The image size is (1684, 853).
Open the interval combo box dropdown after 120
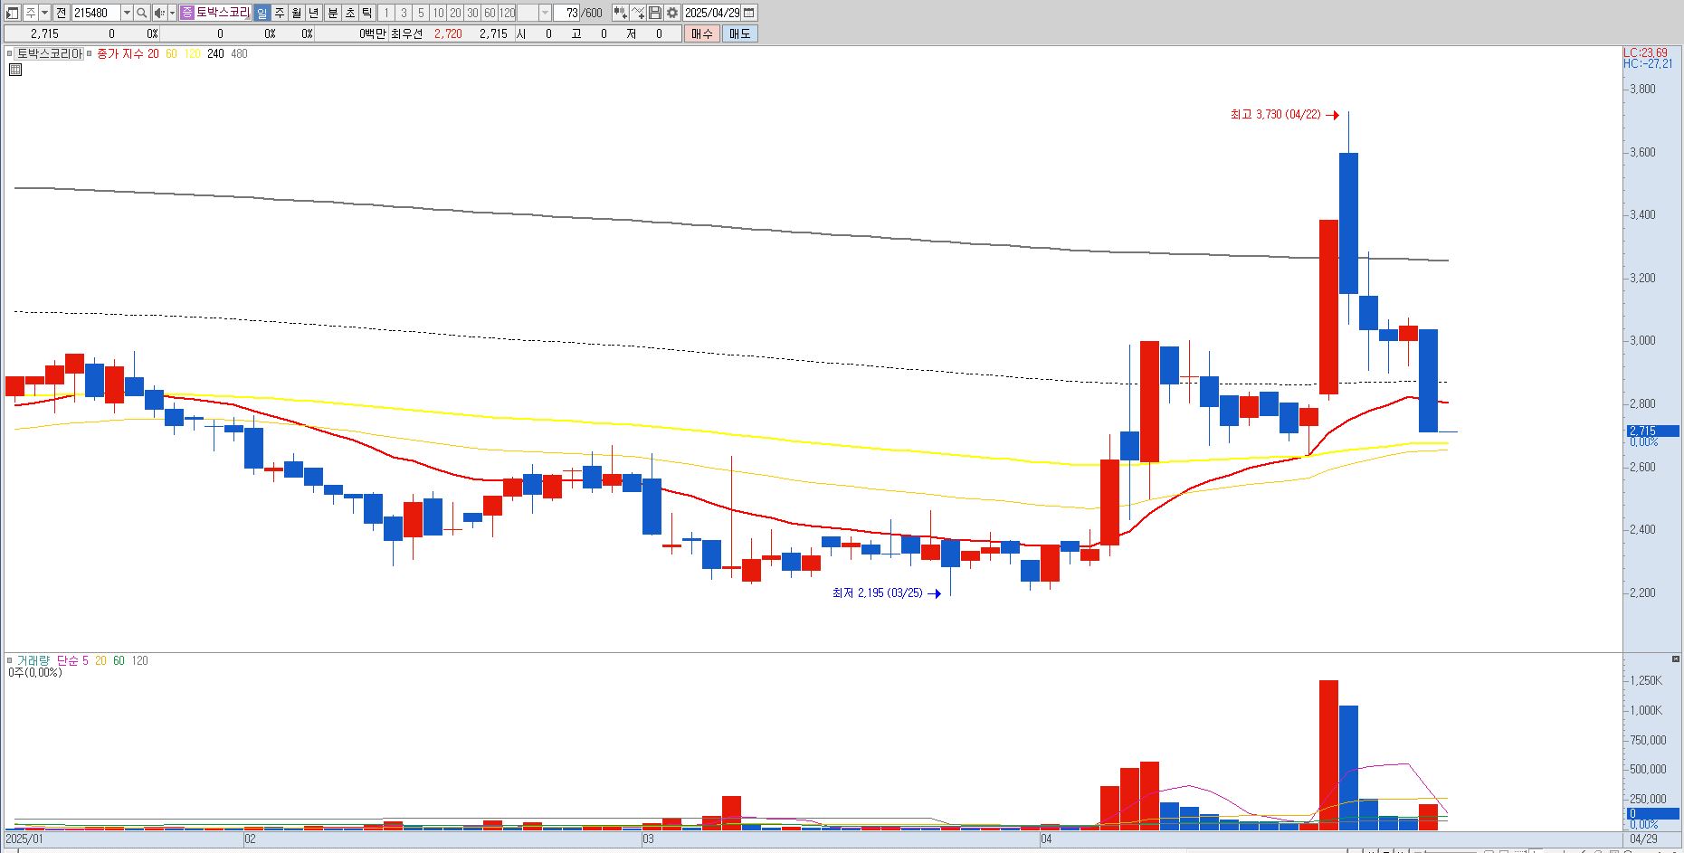point(545,13)
